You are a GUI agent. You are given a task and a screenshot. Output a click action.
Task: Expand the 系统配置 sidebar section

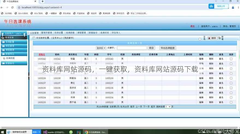[x=14, y=42]
